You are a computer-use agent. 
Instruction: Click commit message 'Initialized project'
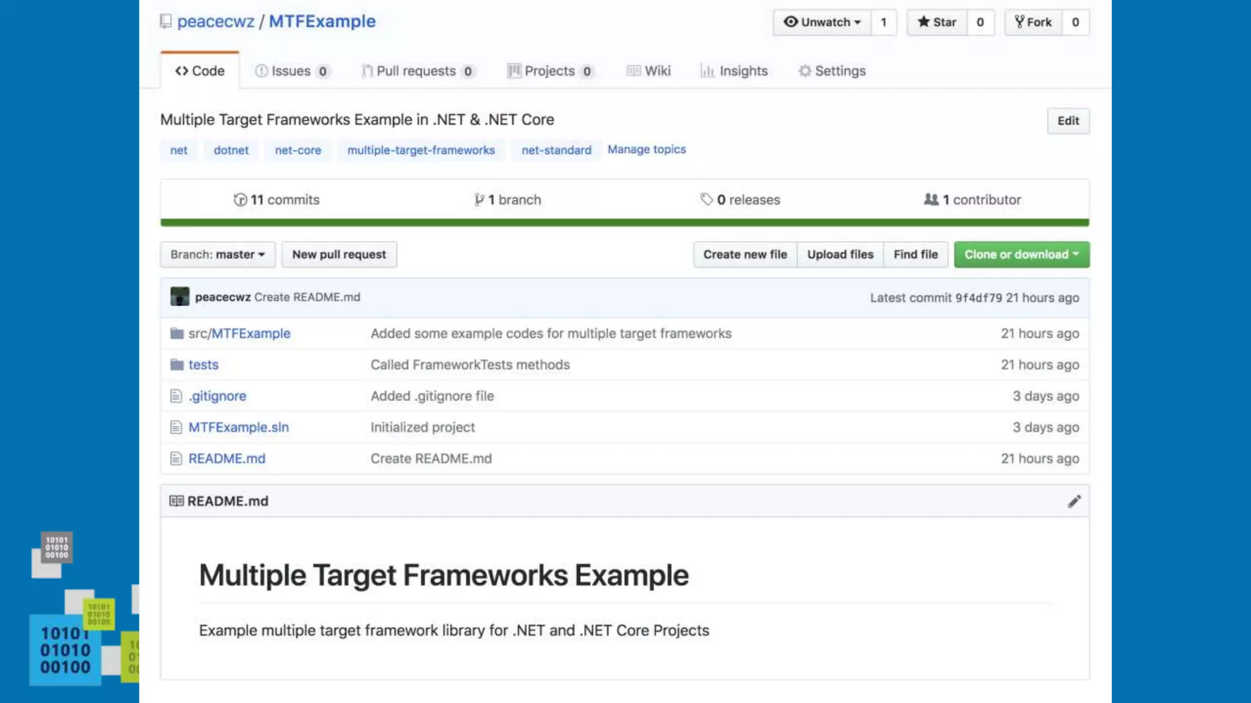pyautogui.click(x=423, y=427)
